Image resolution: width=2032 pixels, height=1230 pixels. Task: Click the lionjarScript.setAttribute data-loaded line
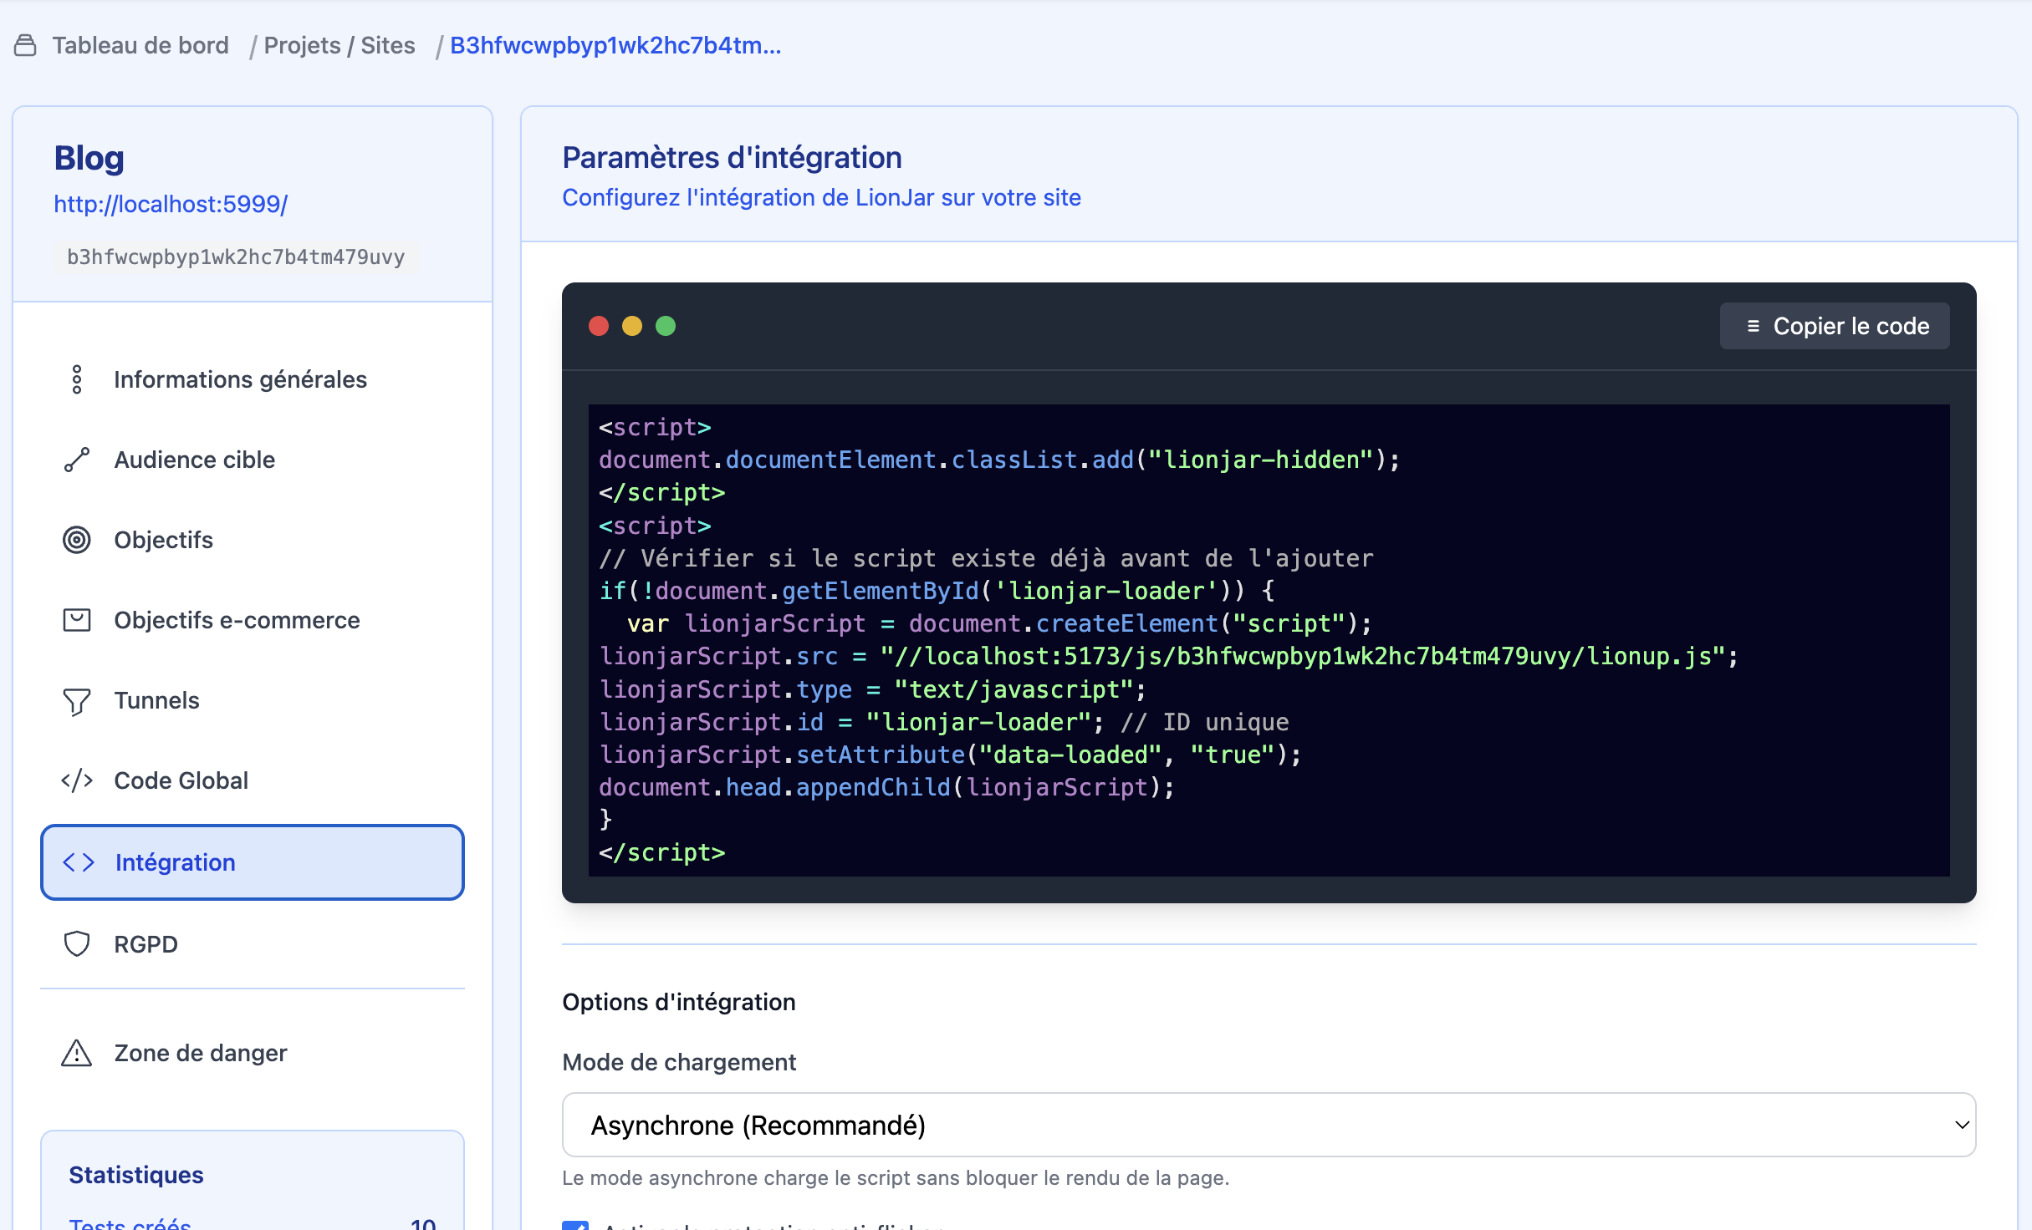950,755
